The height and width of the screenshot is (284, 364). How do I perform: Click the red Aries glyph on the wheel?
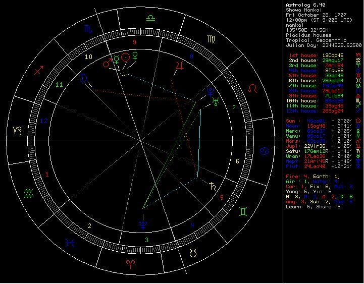pos(131,264)
